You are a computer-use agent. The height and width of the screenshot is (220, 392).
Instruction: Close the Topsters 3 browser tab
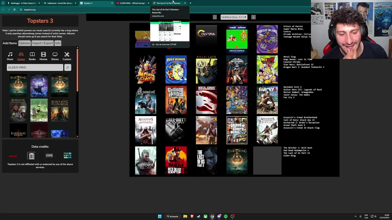112,3
